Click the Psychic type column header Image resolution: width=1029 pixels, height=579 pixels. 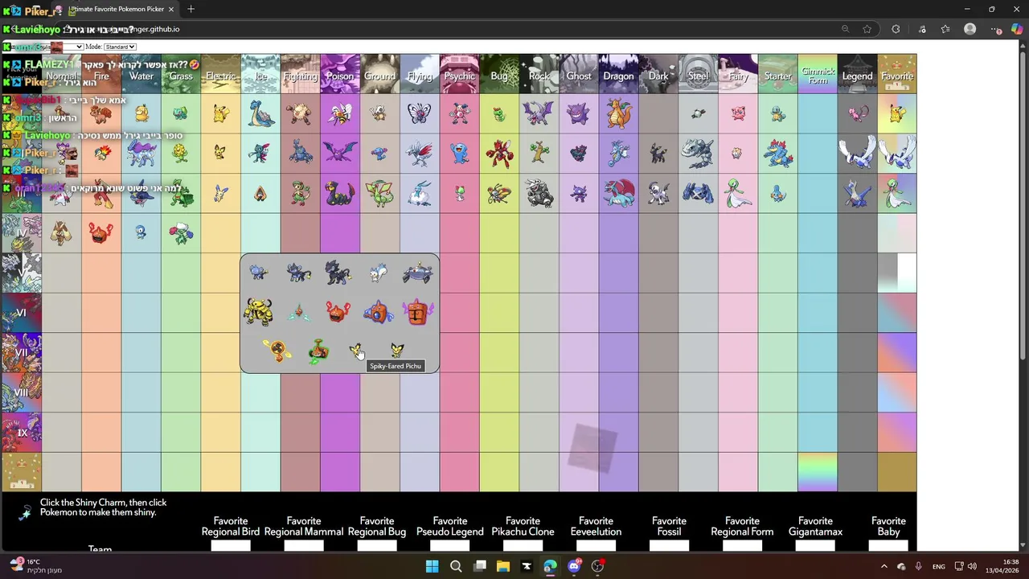[459, 73]
